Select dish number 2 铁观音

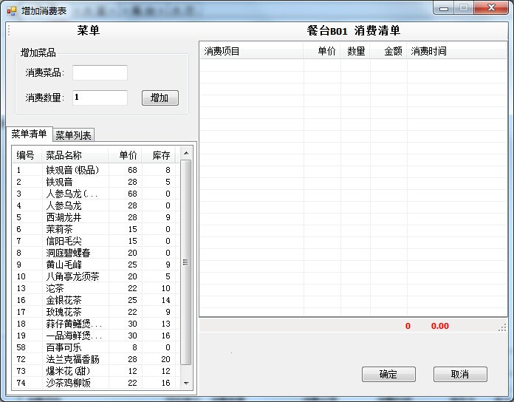click(96, 182)
